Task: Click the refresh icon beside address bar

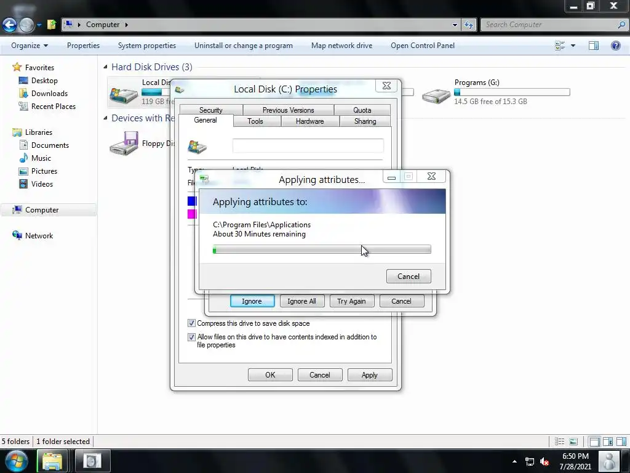Action: [468, 25]
